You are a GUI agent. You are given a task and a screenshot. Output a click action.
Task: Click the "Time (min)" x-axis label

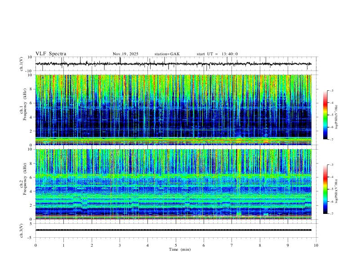[180, 249]
